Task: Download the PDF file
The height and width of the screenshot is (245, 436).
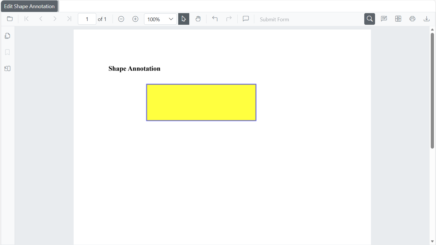Action: point(426,19)
